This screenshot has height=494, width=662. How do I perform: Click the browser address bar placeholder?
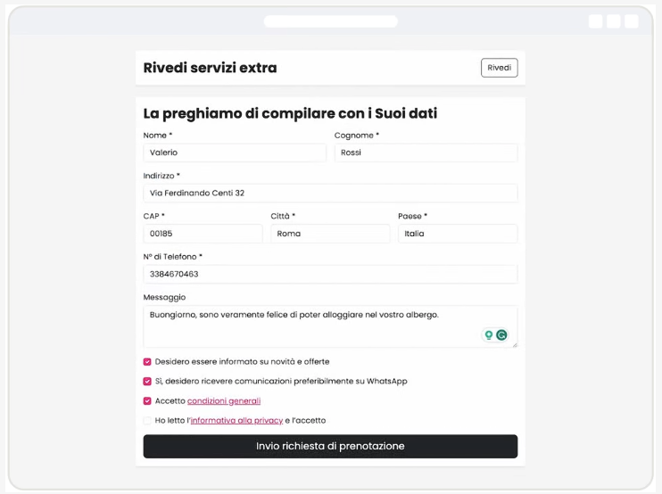pyautogui.click(x=331, y=21)
